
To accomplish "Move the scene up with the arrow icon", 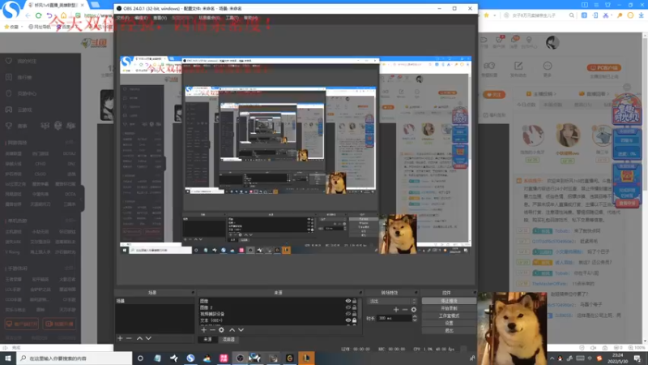I will [139, 338].
